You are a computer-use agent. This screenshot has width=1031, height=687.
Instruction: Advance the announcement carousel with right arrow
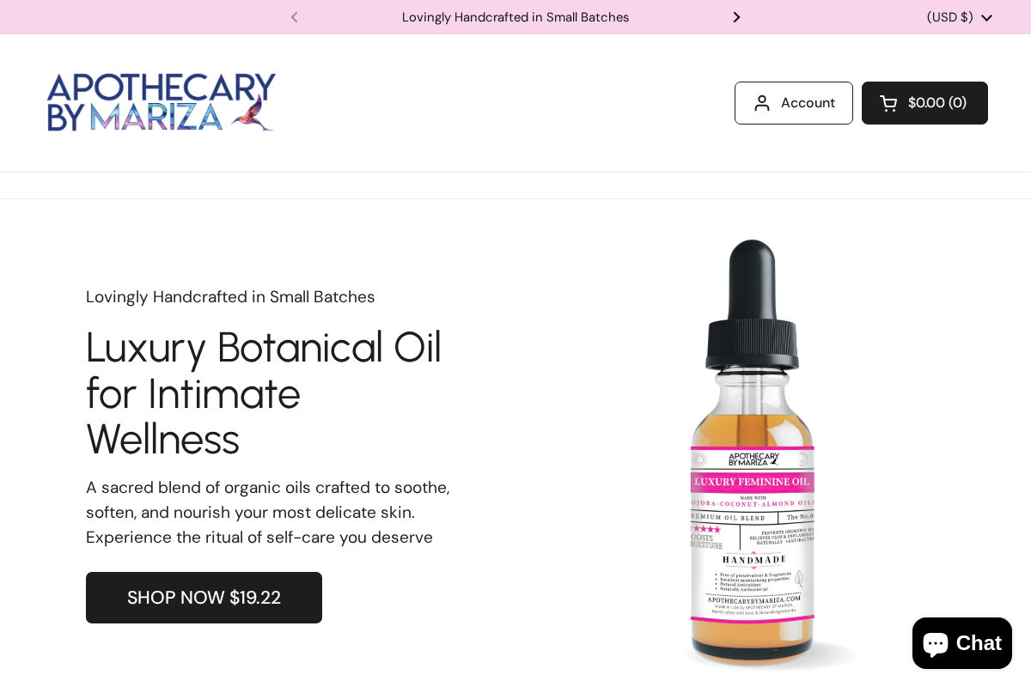(x=736, y=17)
